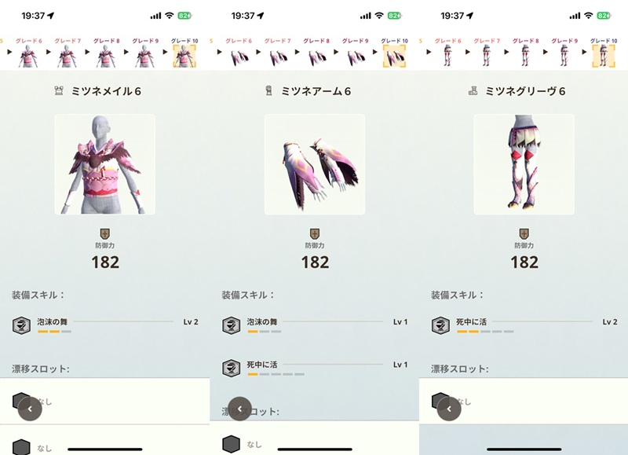628x455 pixels.
Task: Tap 死中に活 skill icon on Greave screen
Action: click(x=440, y=325)
